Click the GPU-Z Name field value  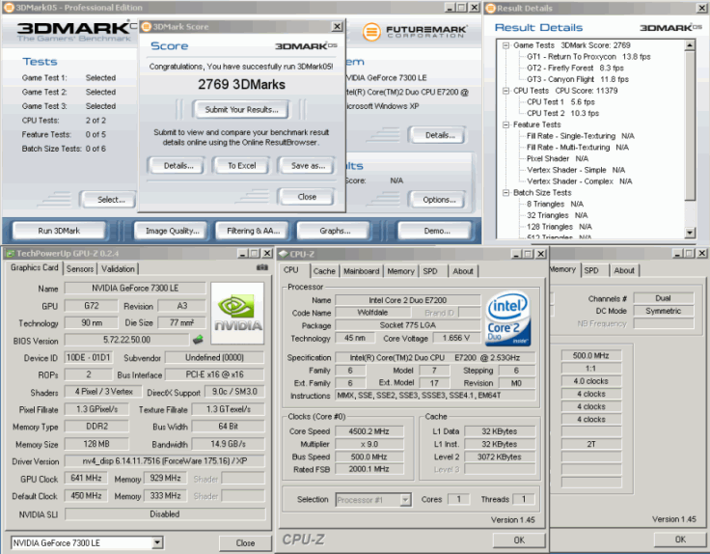coord(135,288)
